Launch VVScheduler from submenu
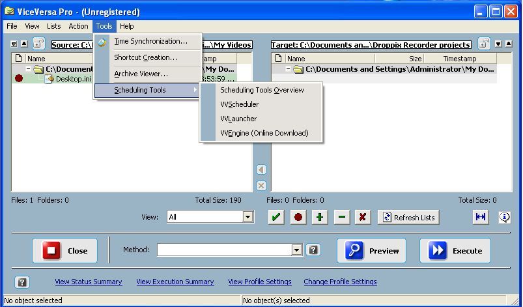The width and height of the screenshot is (523, 307). coord(240,104)
